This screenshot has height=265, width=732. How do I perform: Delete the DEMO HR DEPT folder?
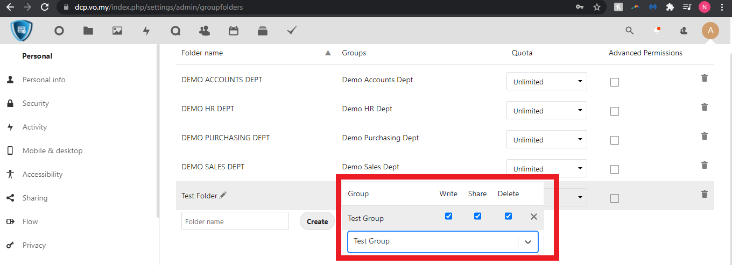click(x=704, y=107)
